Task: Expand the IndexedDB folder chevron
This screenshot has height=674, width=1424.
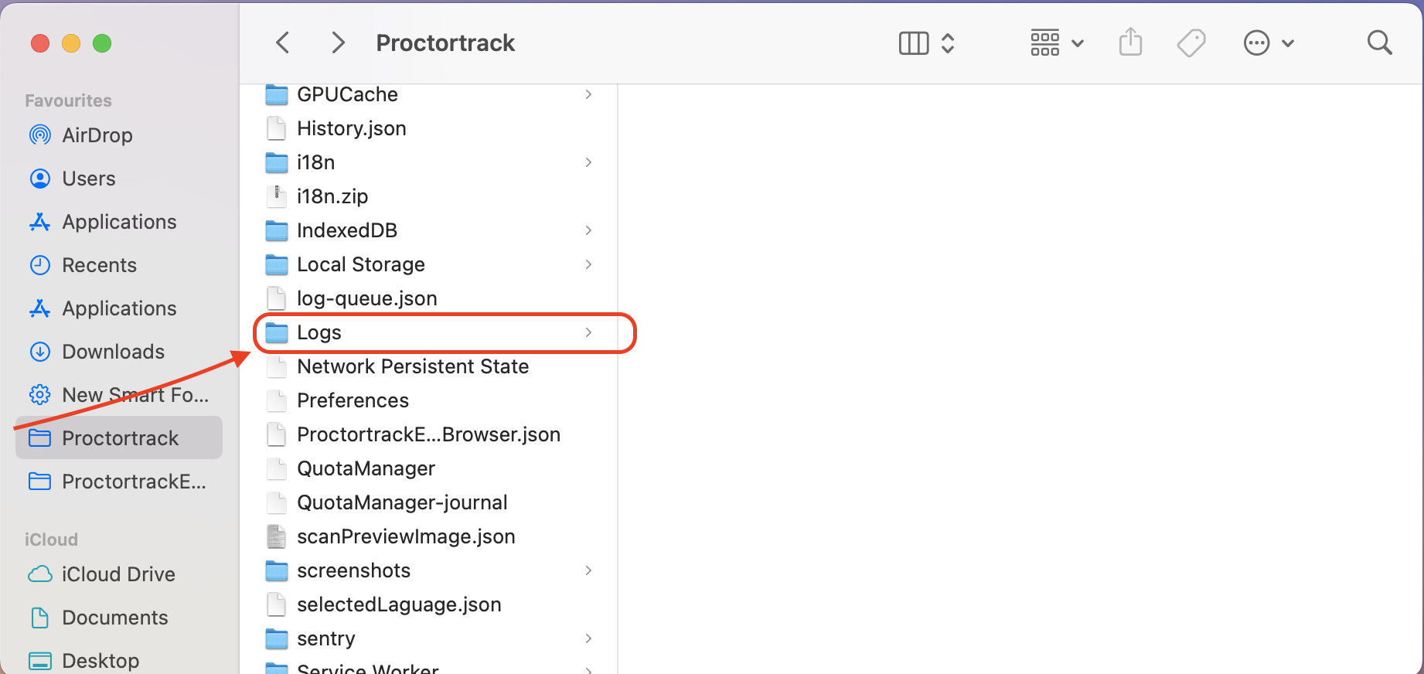Action: [588, 230]
